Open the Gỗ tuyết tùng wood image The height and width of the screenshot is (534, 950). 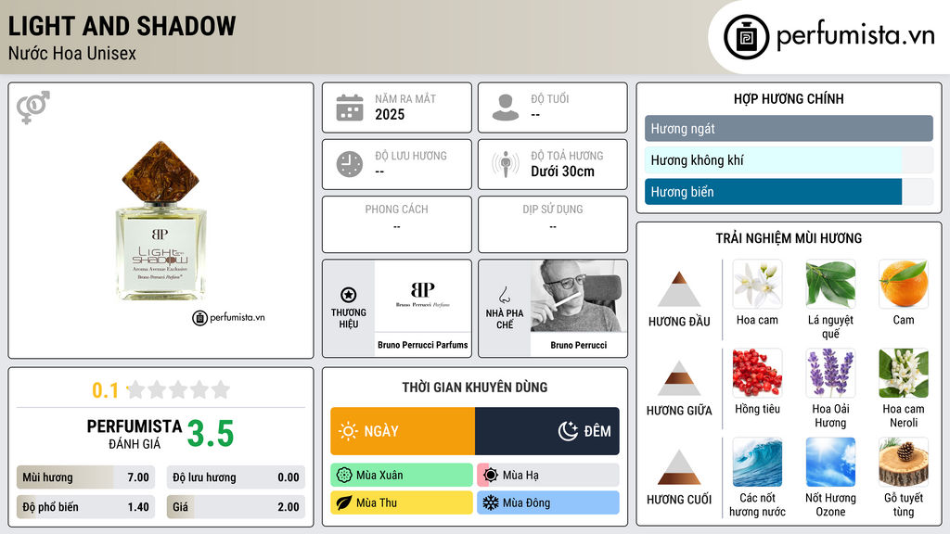904,462
